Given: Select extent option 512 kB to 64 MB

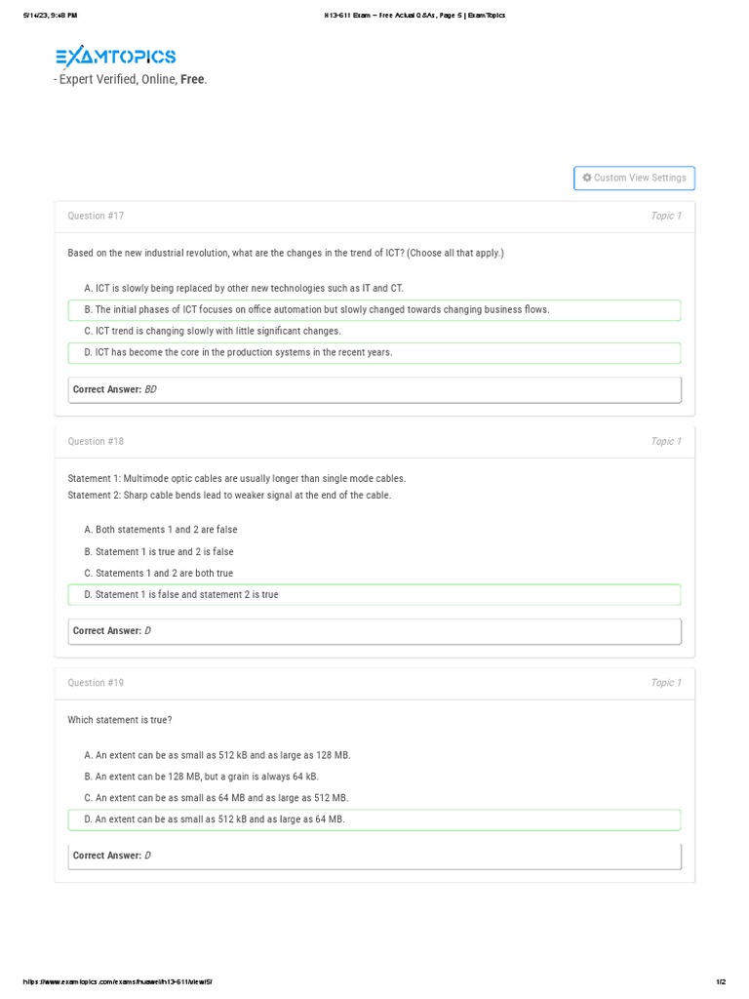Looking at the screenshot, I should (x=215, y=819).
